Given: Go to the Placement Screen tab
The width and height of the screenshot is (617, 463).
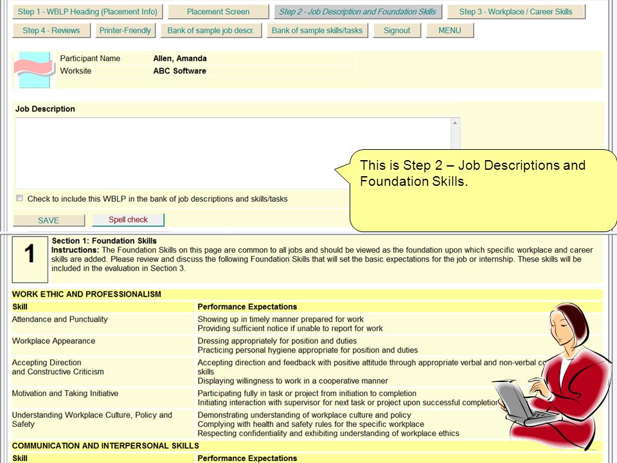Looking at the screenshot, I should pos(219,12).
